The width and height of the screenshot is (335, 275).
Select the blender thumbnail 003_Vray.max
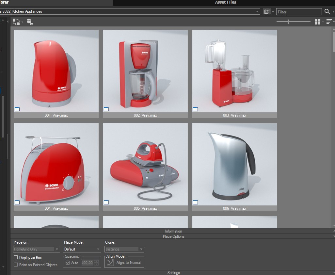tap(234, 71)
